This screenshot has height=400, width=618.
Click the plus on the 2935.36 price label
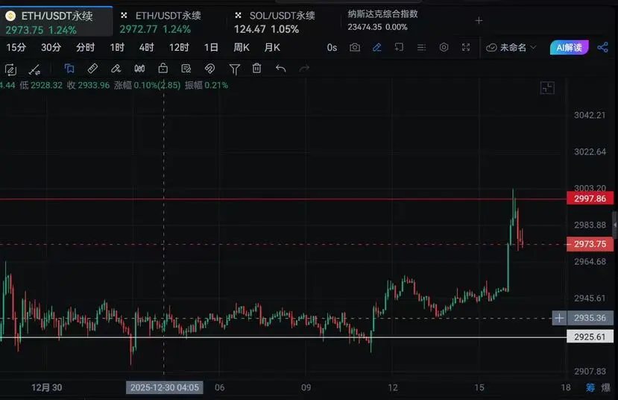coord(559,318)
